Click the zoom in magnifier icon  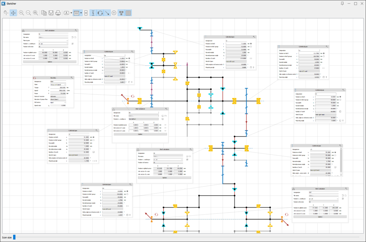(21, 13)
